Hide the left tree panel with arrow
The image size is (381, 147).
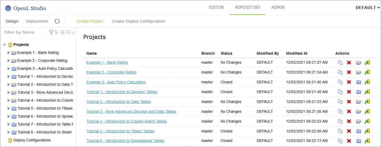(73, 33)
